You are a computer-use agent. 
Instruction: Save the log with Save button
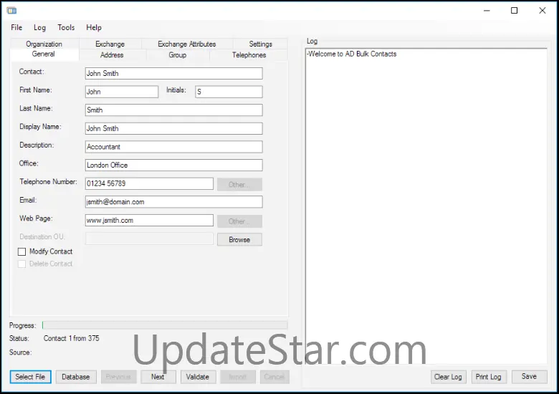click(x=529, y=377)
